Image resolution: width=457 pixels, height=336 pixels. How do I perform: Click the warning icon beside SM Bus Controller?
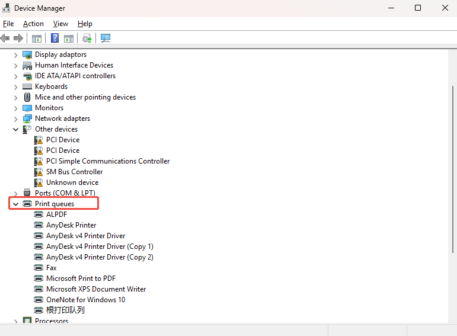click(x=38, y=172)
